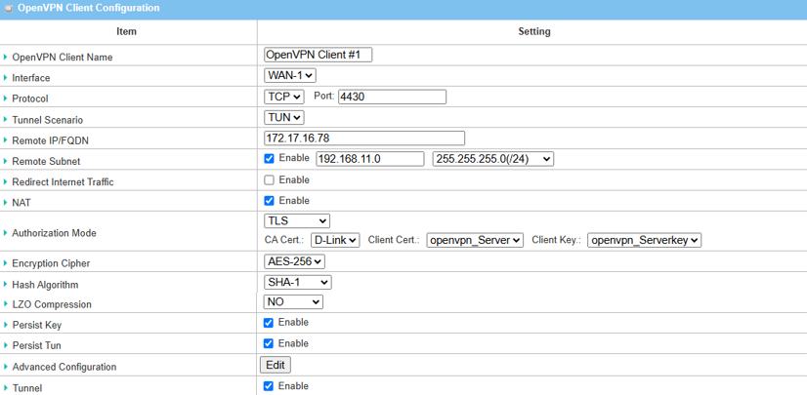Open the Protocol TCP dropdown
Screen dimensions: 807x395
(283, 97)
